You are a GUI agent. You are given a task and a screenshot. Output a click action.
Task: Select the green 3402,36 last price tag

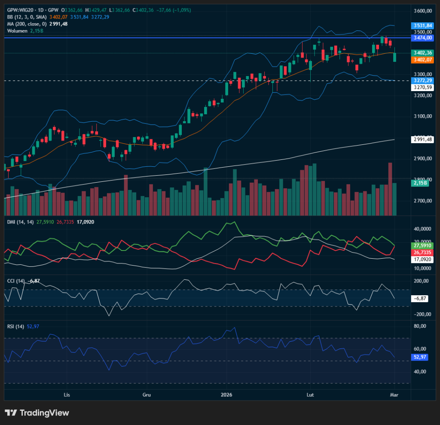click(x=422, y=52)
